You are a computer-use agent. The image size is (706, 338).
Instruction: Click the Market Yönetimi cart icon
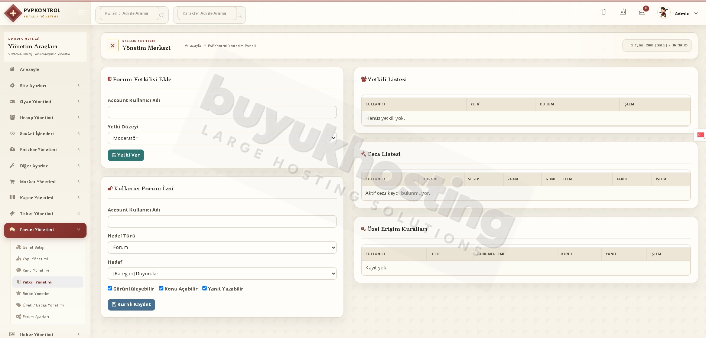(12, 181)
